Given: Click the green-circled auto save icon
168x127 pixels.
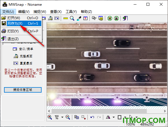Looking at the screenshot, I should (x=110, y=18).
